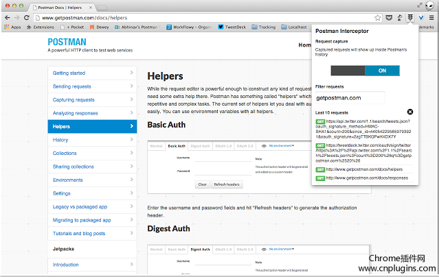439x277 pixels.
Task: Open the + Pocket bookmark
Action: (72, 27)
